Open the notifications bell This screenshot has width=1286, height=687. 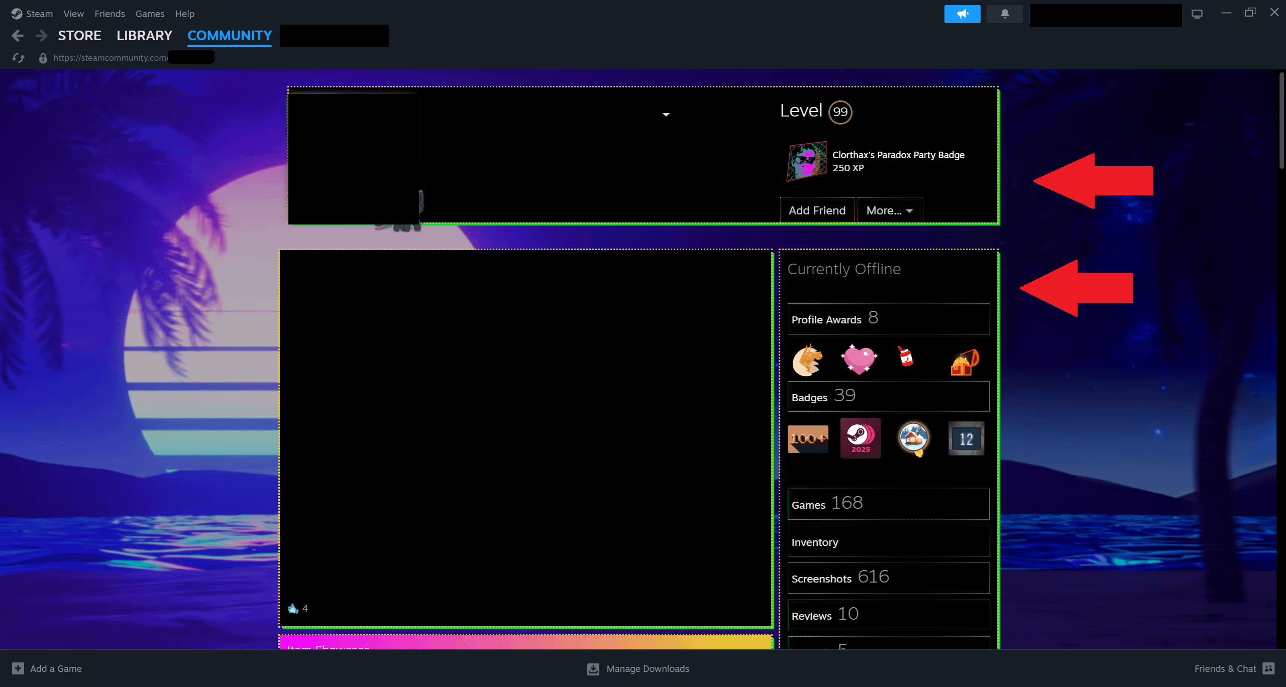tap(1004, 14)
